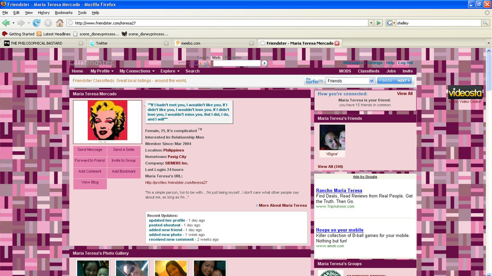Viewport: 492px width, 276px height.
Task: Click the Invite navigation link
Action: point(407,71)
